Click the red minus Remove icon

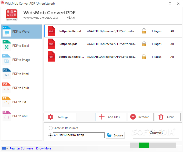[x=133, y=117]
